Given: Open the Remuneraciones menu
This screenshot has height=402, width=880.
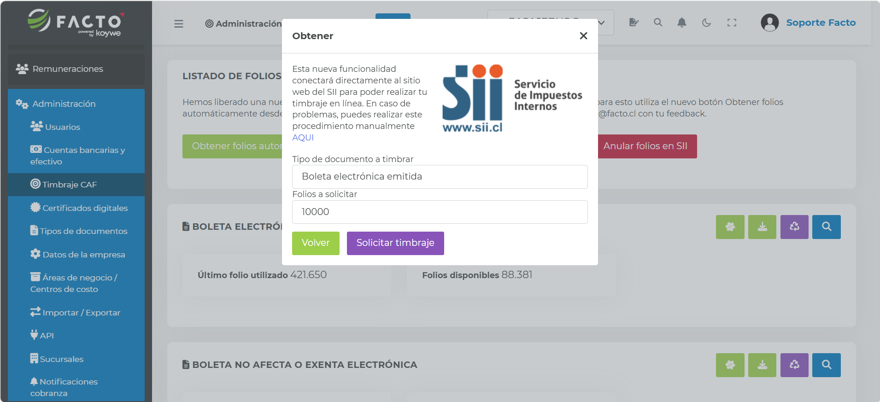Looking at the screenshot, I should [x=76, y=69].
